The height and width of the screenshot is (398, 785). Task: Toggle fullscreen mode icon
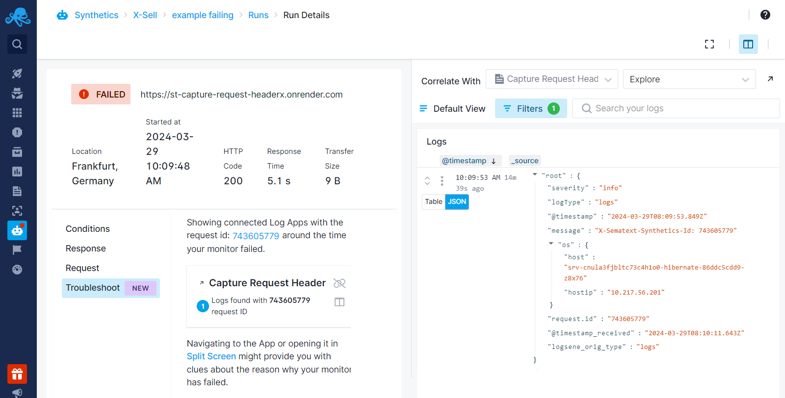[709, 44]
